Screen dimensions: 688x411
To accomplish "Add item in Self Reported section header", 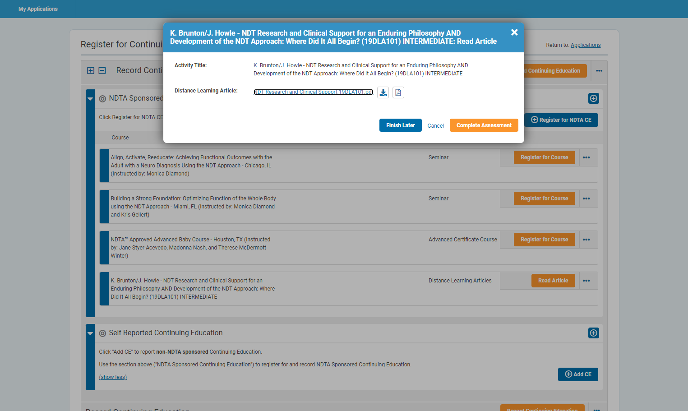I will (594, 333).
